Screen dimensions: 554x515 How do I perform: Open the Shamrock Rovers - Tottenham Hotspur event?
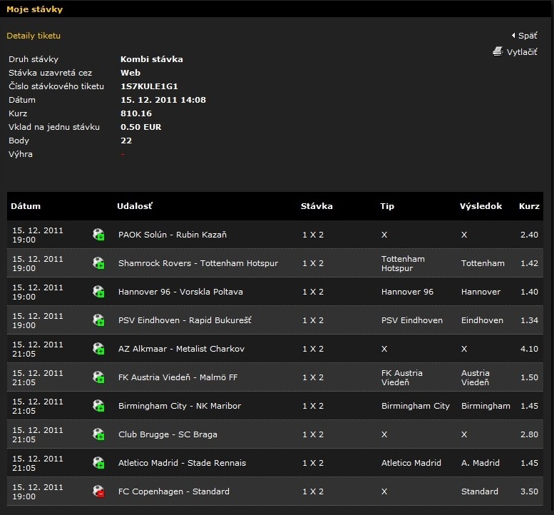(198, 263)
